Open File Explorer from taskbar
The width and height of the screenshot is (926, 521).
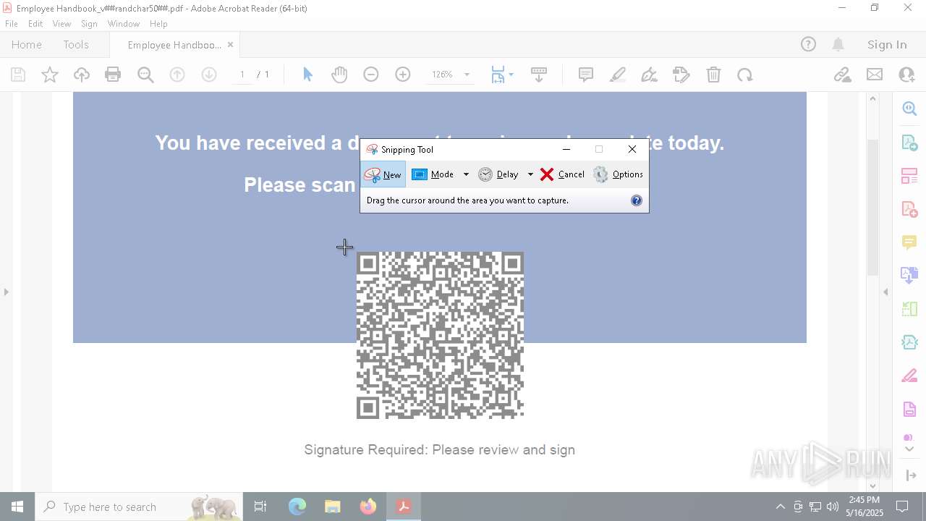tap(332, 507)
